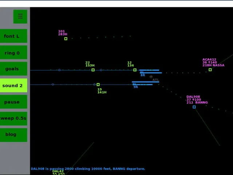Screen dimensions: 233x175
Task: Select the aircraft marker labeled 22 153H
Action: pyautogui.click(x=93, y=70)
